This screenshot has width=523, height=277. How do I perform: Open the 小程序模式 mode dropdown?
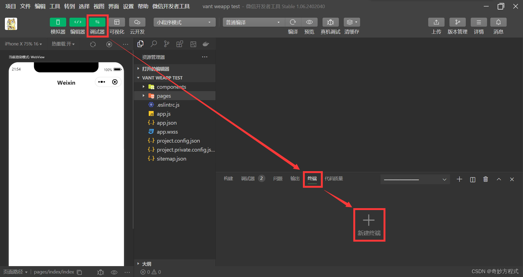[x=184, y=22]
